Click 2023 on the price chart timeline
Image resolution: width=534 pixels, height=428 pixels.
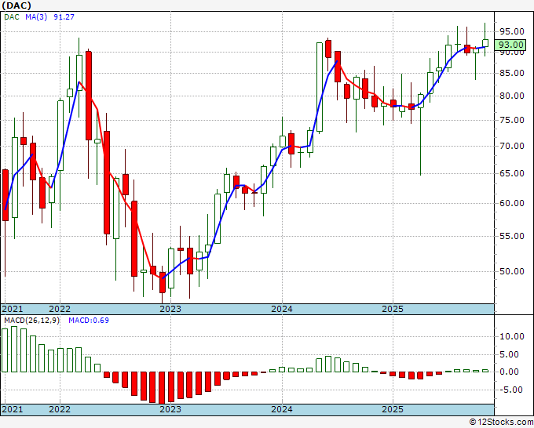170,309
